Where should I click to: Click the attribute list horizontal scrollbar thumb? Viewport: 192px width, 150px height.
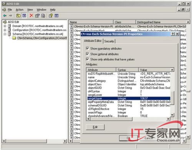click(x=111, y=119)
